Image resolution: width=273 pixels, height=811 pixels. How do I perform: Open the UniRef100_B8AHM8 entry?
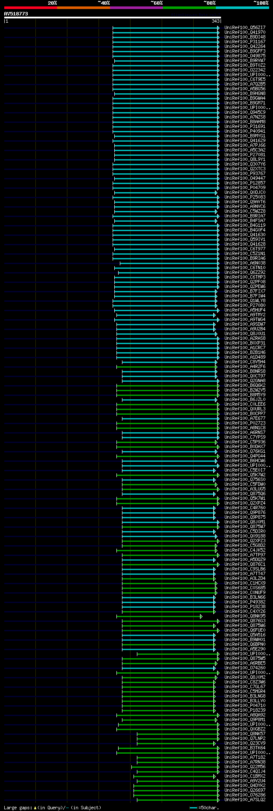click(x=245, y=122)
